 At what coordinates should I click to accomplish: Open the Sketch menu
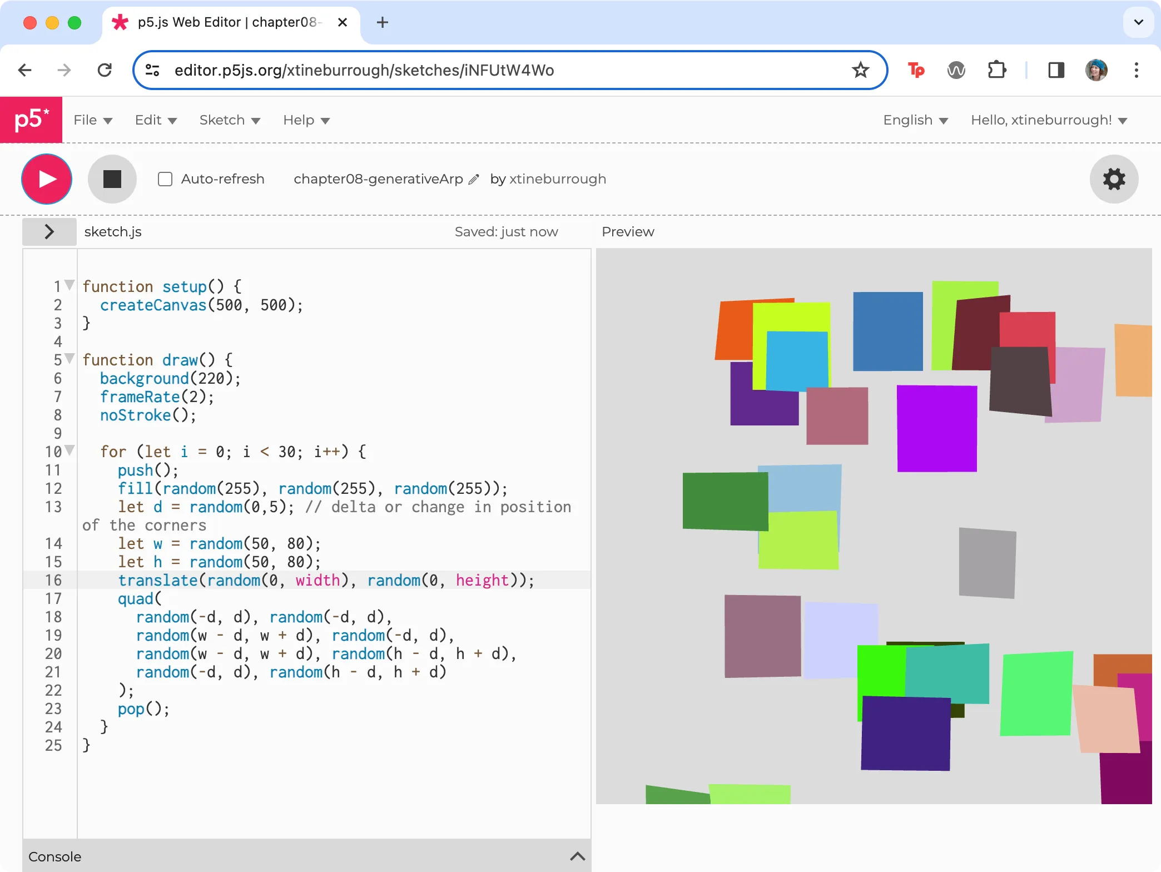pyautogui.click(x=229, y=120)
